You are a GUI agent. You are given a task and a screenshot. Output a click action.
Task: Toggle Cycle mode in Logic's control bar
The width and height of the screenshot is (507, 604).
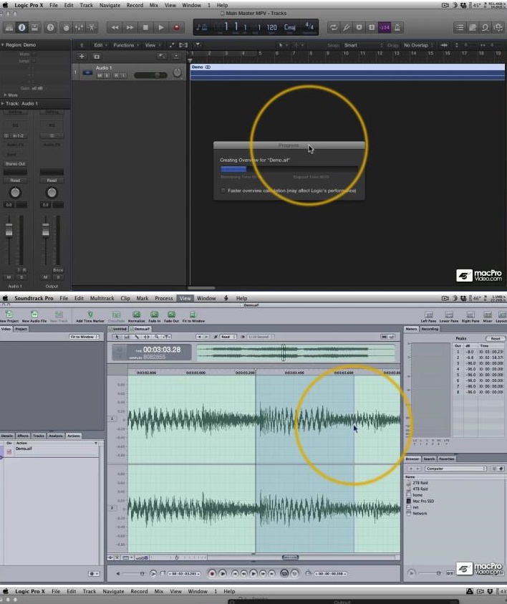(334, 27)
